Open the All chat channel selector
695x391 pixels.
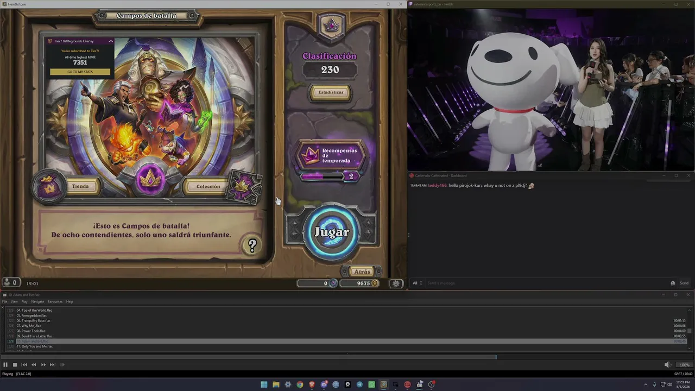417,283
